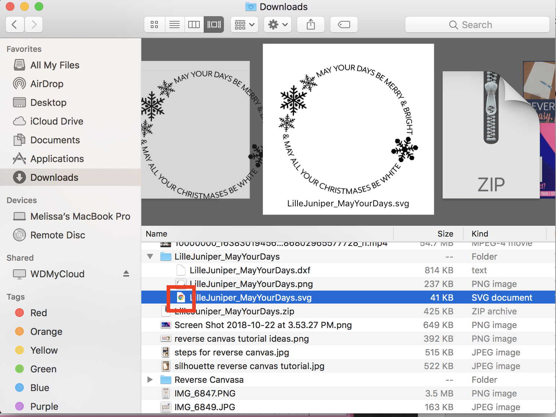Image resolution: width=556 pixels, height=417 pixels.
Task: Select the Red tag swatch
Action: pos(19,313)
